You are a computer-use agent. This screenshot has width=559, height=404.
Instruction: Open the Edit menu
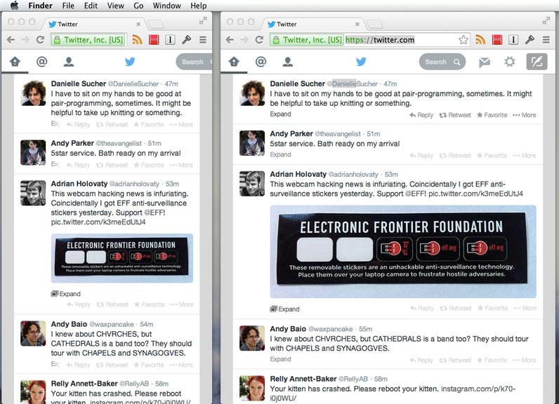pos(91,6)
